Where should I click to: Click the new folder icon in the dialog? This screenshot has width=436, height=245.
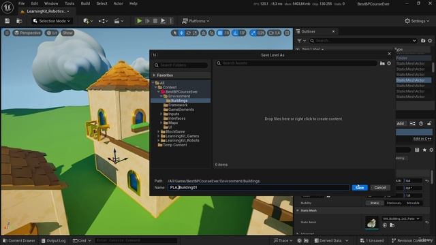pos(382,63)
